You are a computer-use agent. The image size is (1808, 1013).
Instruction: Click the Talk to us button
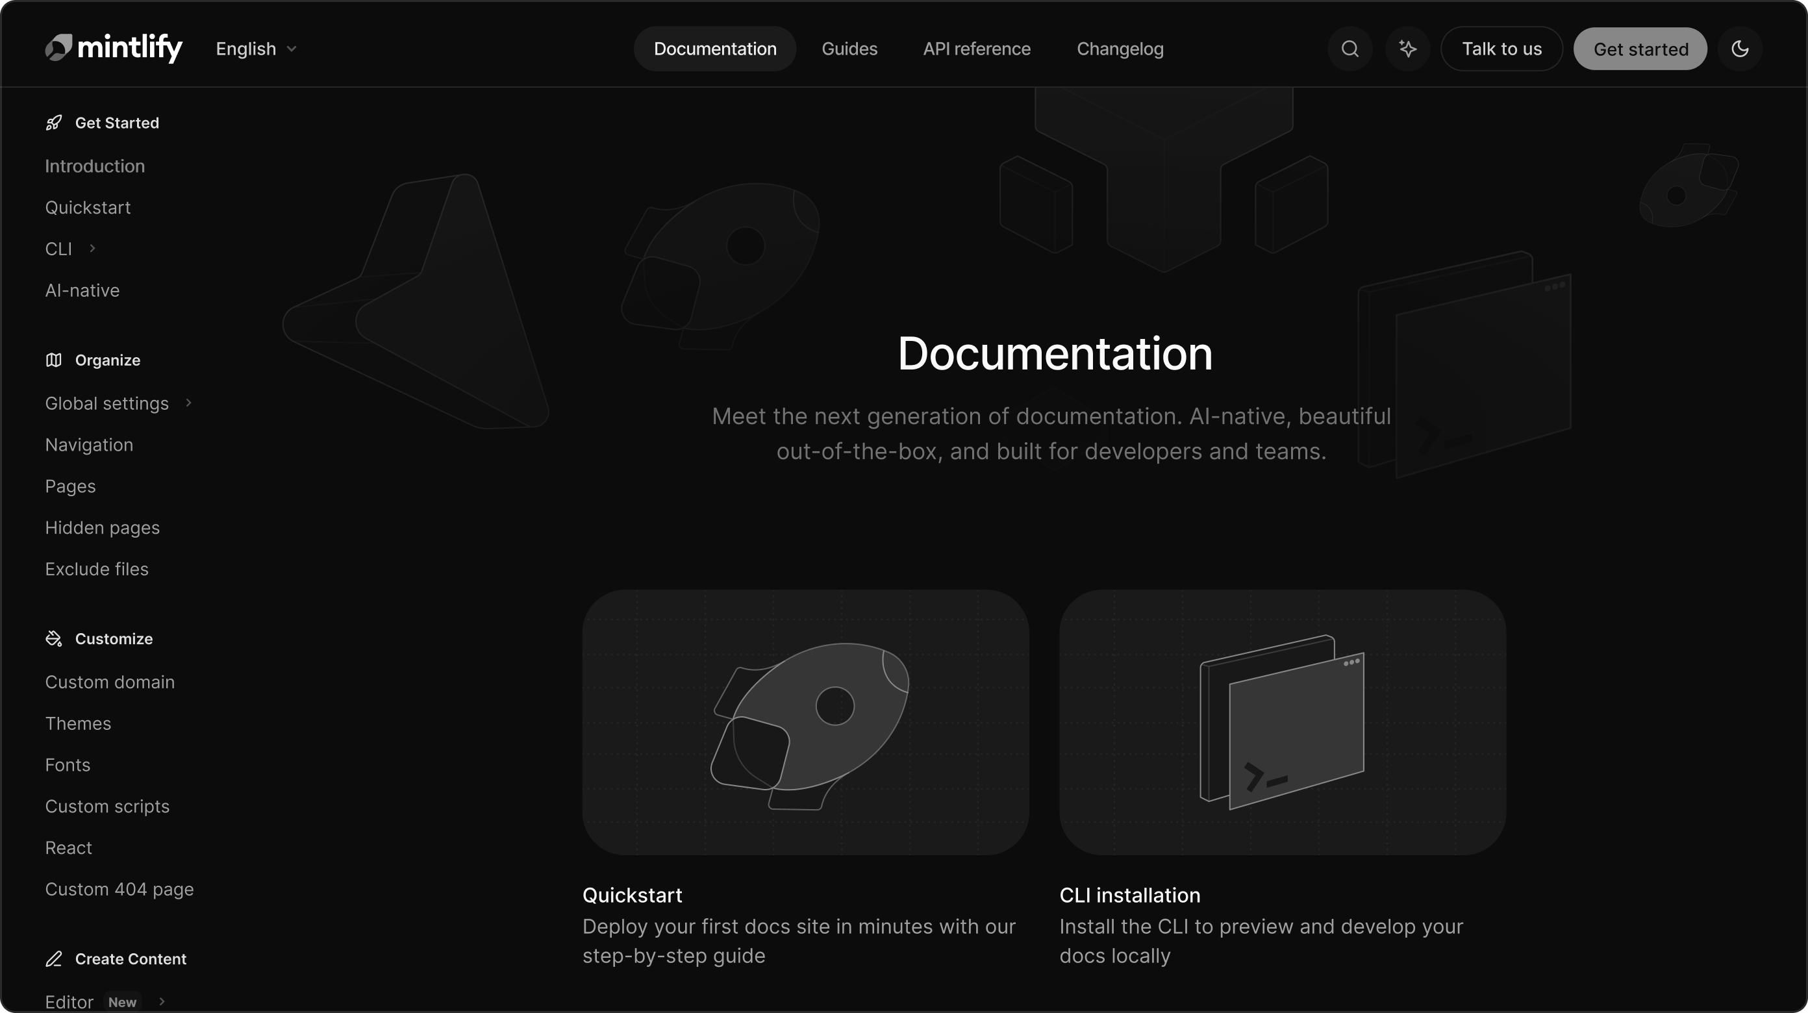point(1501,49)
